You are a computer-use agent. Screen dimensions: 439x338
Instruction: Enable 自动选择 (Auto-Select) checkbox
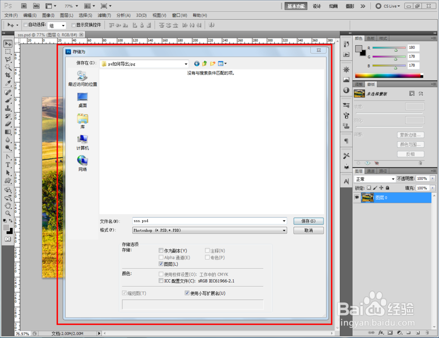25,25
